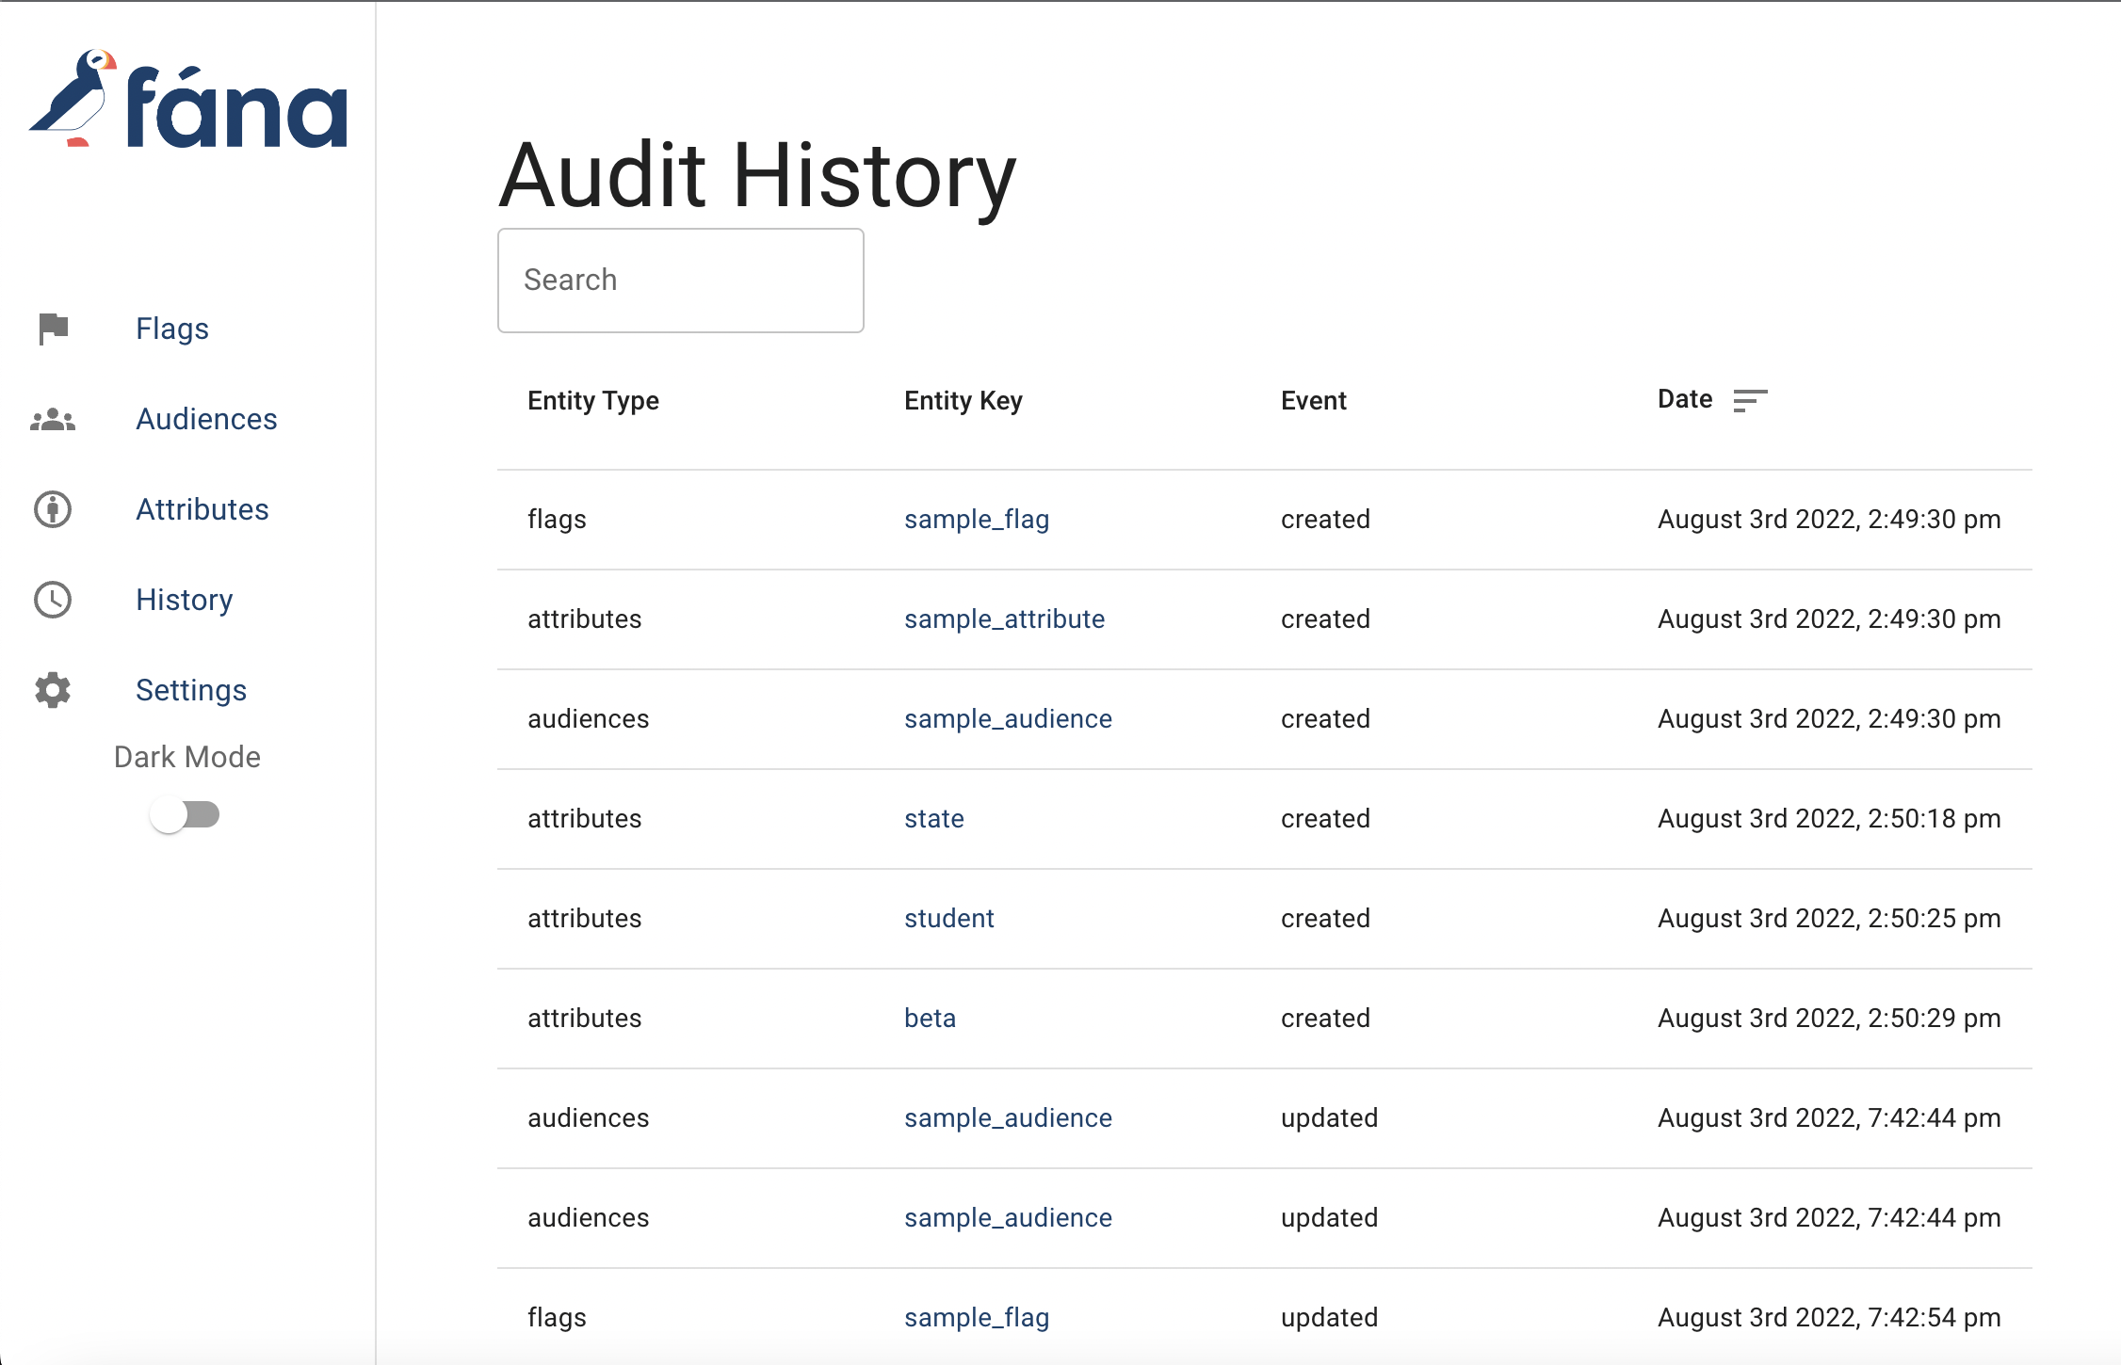Open sample_audience link in created row
2121x1365 pixels.
[x=1009, y=719]
